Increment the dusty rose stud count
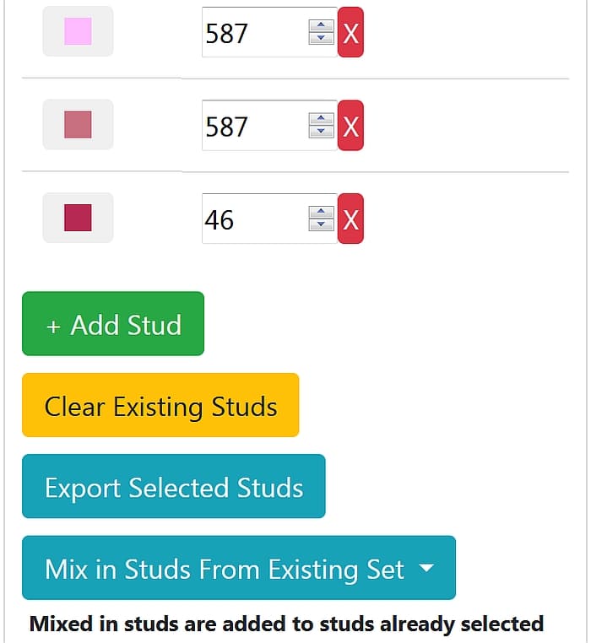591x643 pixels. 321,119
